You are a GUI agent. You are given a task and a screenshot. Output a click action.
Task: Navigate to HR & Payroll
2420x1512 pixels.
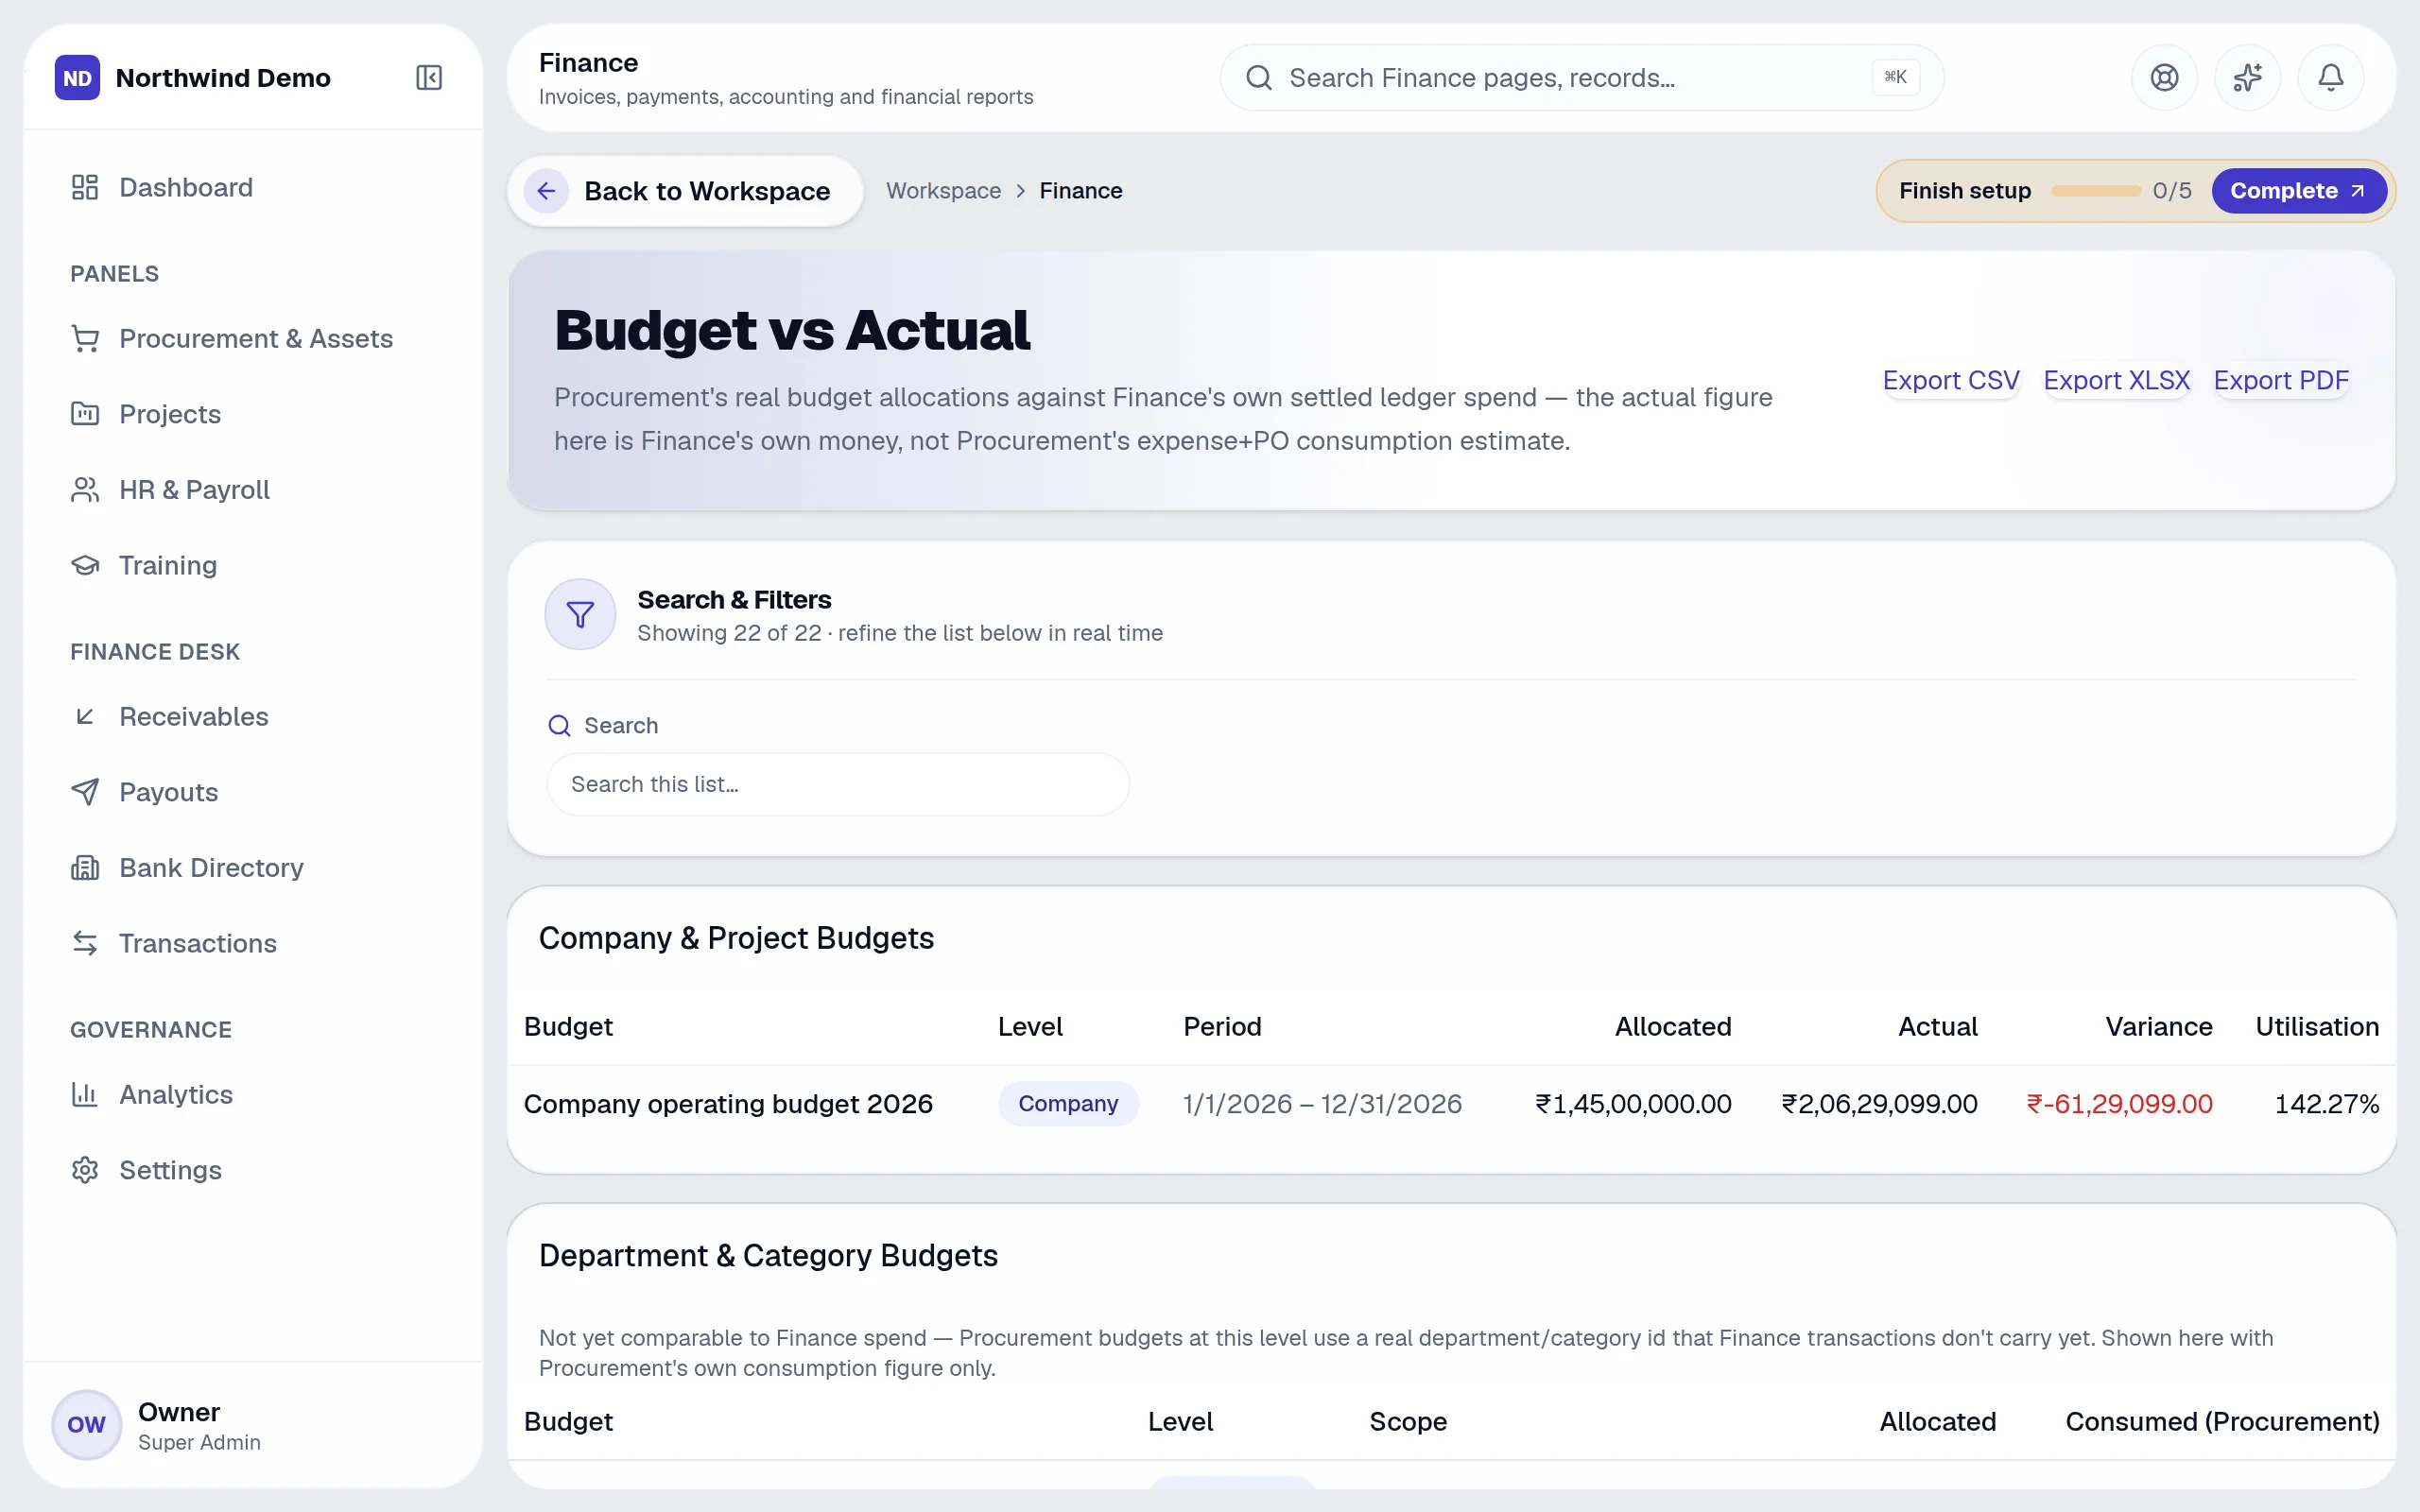[x=254, y=490]
